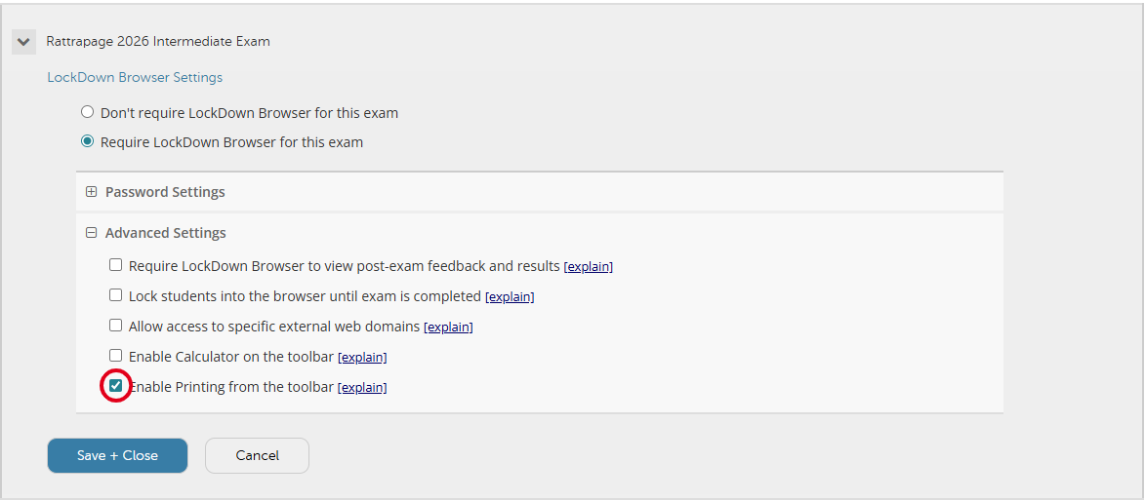
Task: Select Don't require LockDown Browser radio button
Action: 88,112
